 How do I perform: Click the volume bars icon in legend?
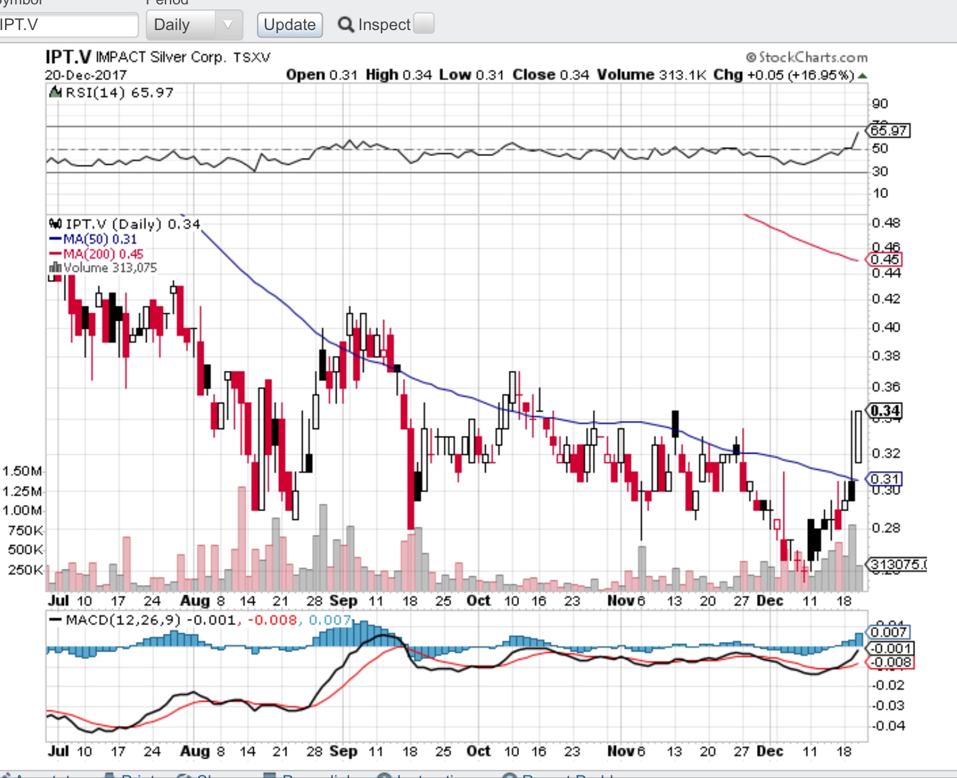pyautogui.click(x=55, y=268)
